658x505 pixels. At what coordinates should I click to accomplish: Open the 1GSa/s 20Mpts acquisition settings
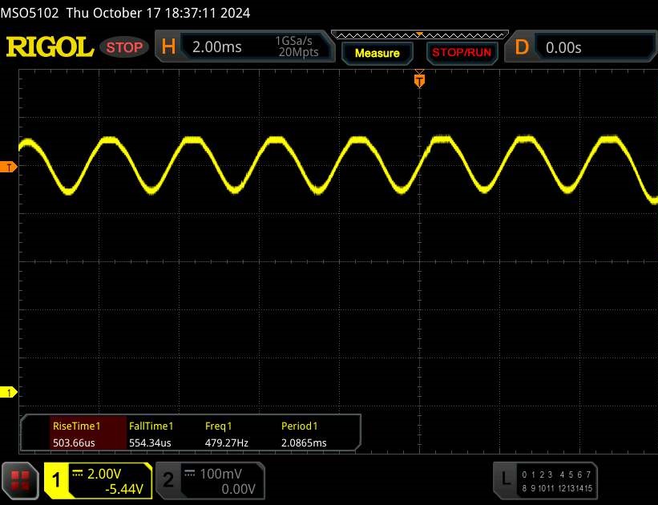click(x=297, y=47)
